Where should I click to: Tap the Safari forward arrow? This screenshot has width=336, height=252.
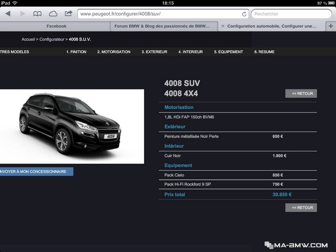click(22, 14)
